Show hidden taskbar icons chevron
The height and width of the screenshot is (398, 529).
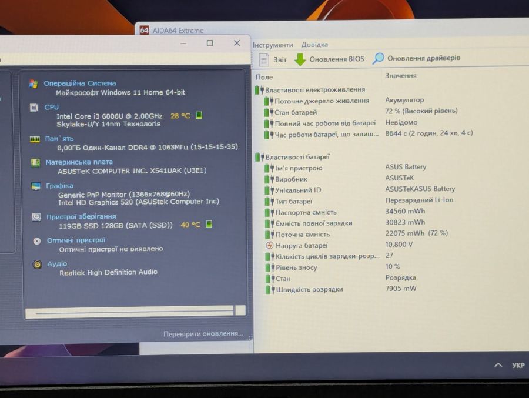498,365
